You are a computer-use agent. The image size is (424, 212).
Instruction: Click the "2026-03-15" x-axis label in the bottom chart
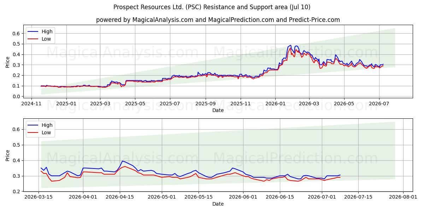(x=39, y=197)
